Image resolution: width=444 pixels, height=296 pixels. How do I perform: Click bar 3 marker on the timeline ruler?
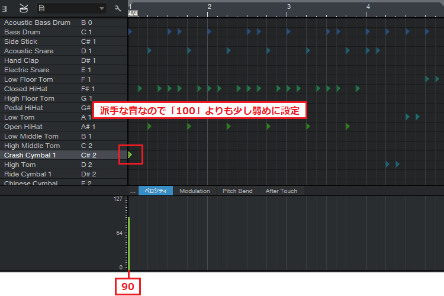point(288,6)
